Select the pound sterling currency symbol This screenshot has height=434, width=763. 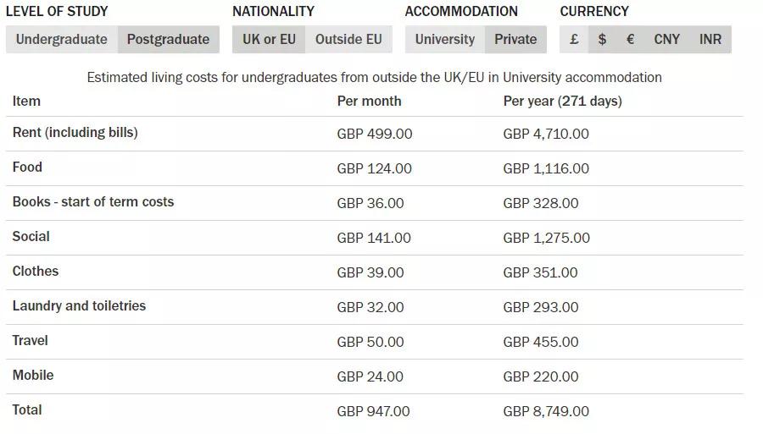pyautogui.click(x=574, y=39)
